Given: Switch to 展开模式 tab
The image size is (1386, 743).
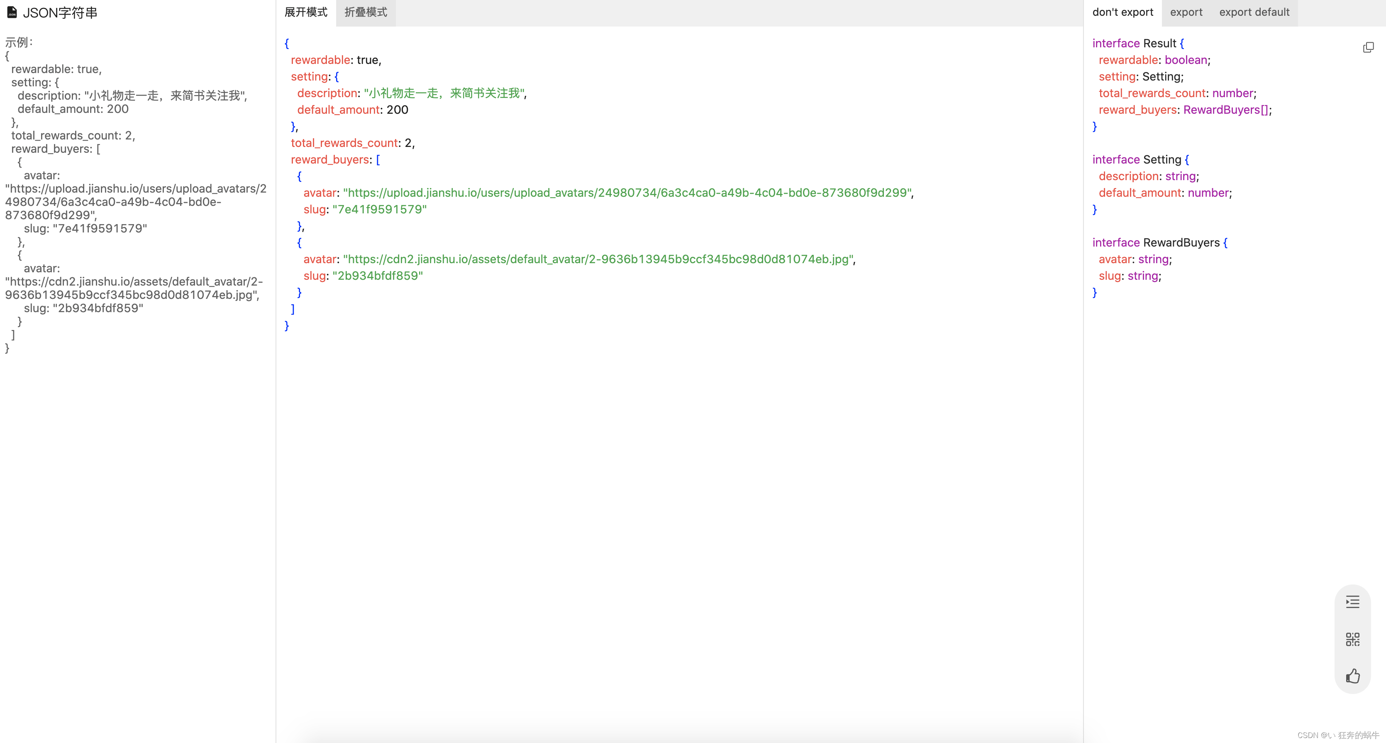Looking at the screenshot, I should [305, 12].
